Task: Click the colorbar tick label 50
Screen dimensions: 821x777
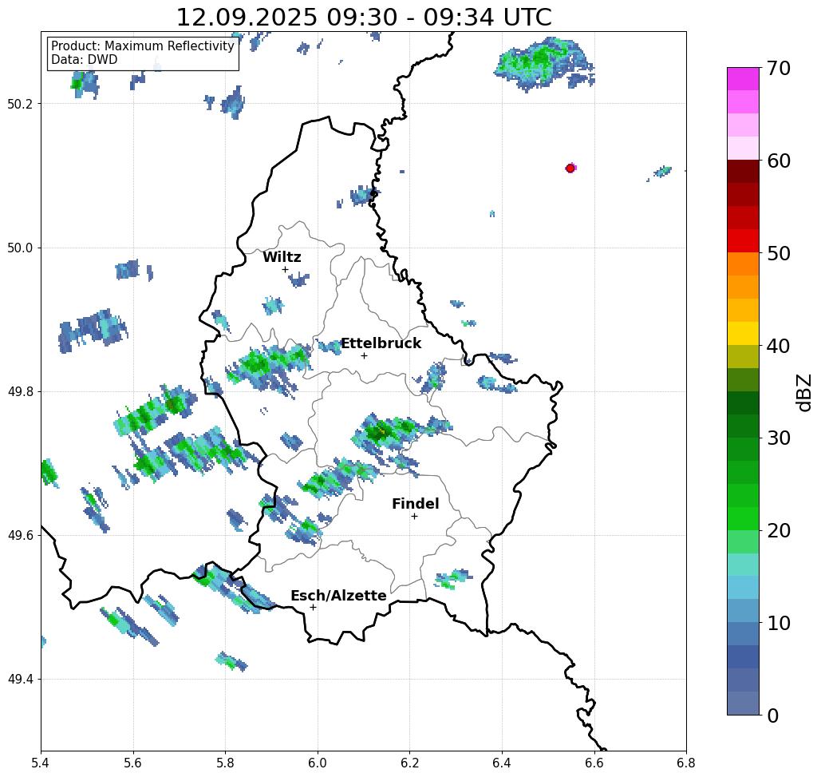Action: (x=778, y=254)
